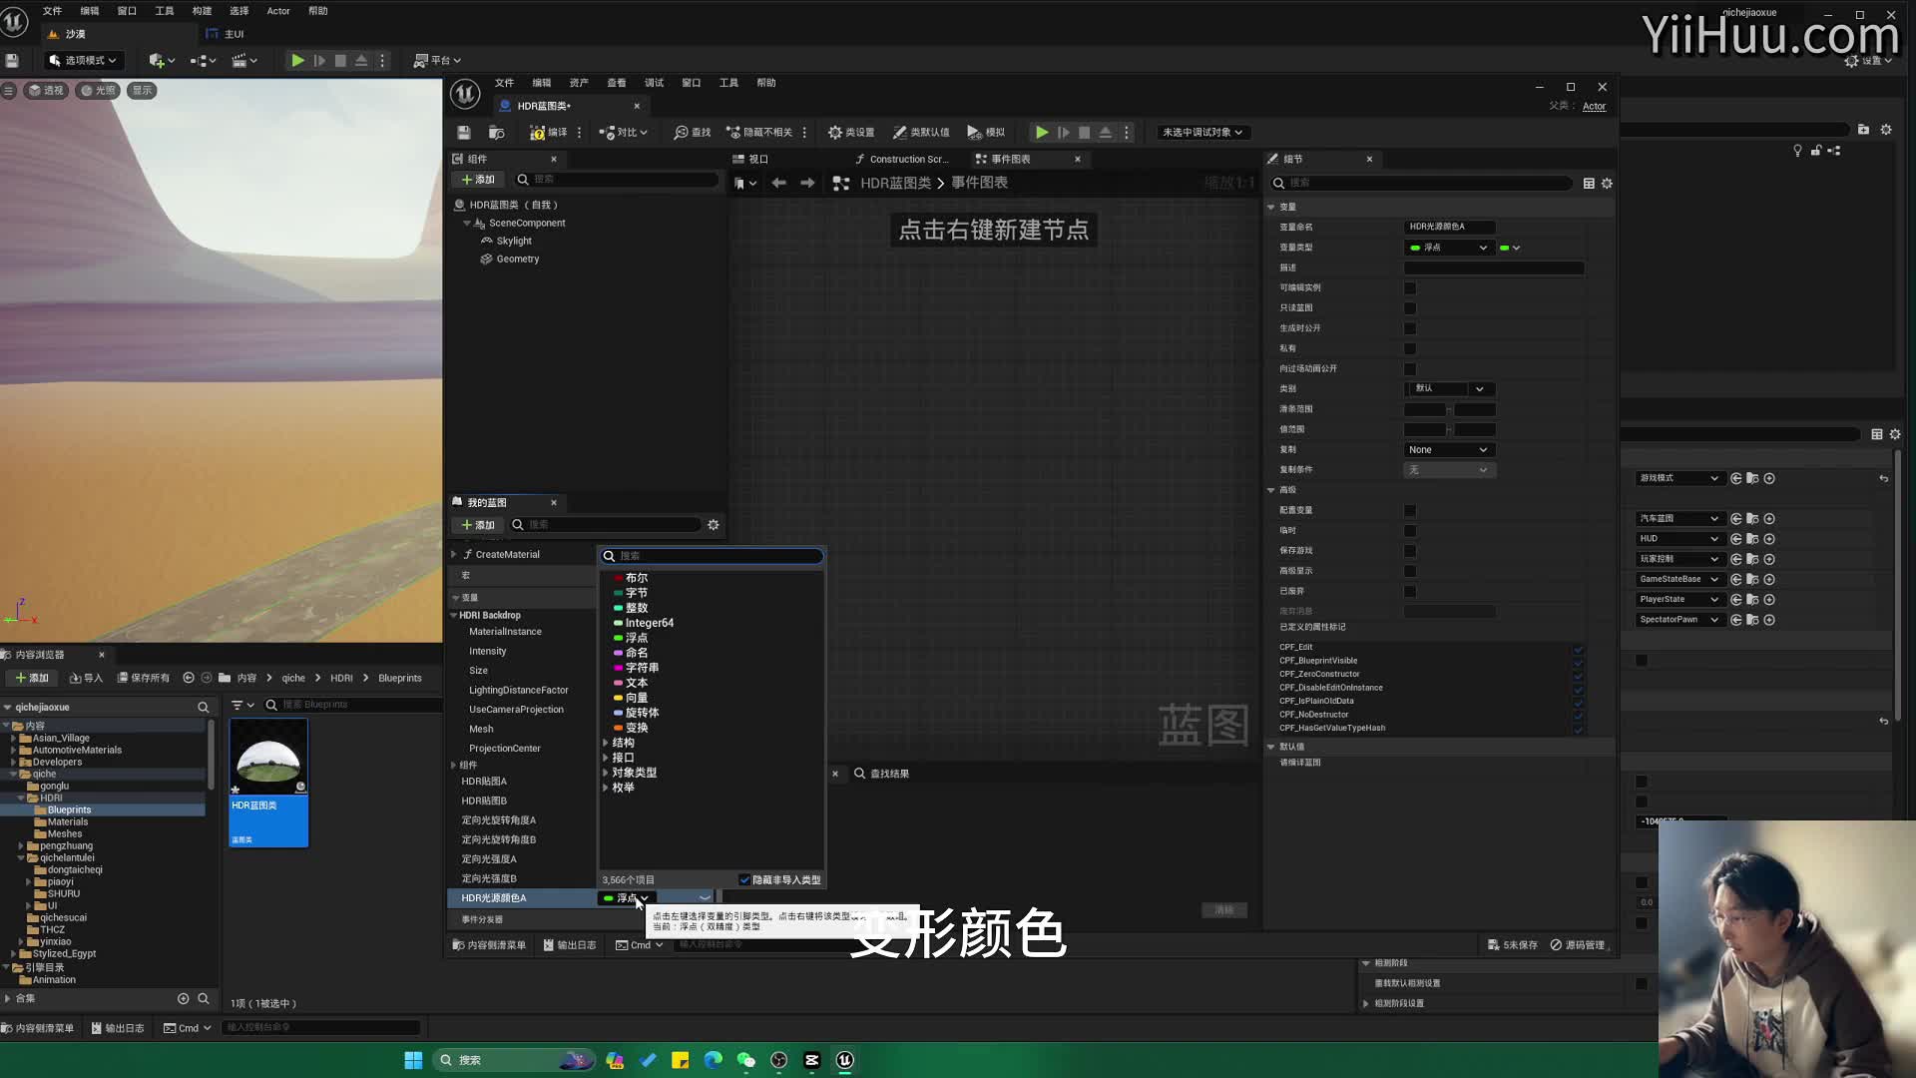Screen dimensions: 1916x1078
Task: Expand the HDRI Backdrop tree item
Action: click(455, 615)
